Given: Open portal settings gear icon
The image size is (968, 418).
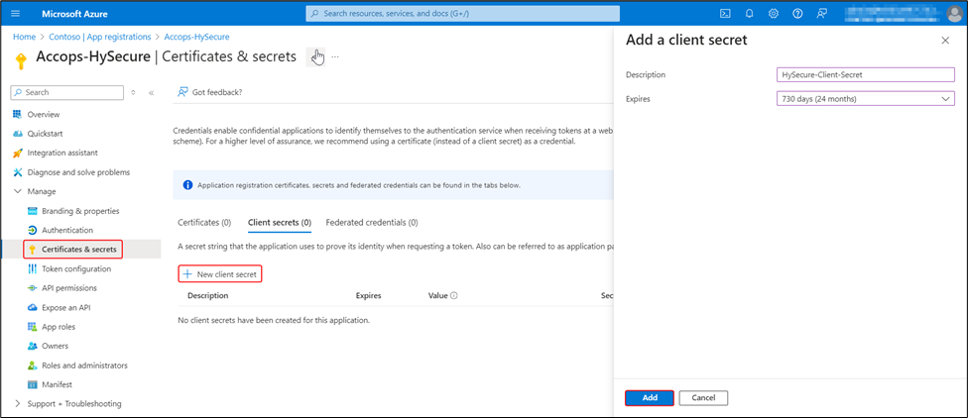Looking at the screenshot, I should point(773,14).
